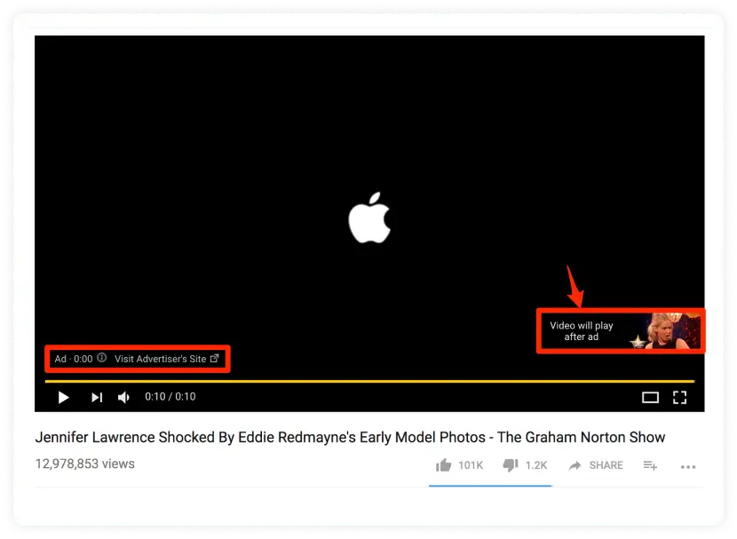Screen dimensions: 737x539
Task: Click the 12,978,853 views count
Action: 85,464
